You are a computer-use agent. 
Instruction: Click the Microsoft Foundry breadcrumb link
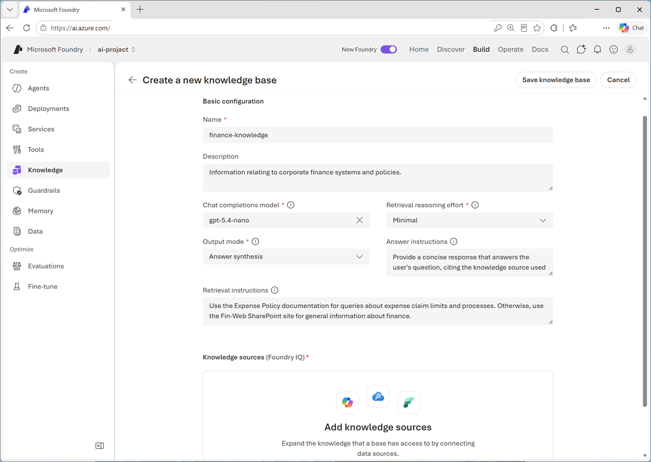tap(55, 49)
